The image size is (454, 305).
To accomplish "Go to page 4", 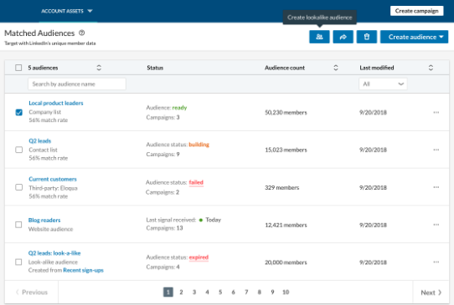I will 207,292.
